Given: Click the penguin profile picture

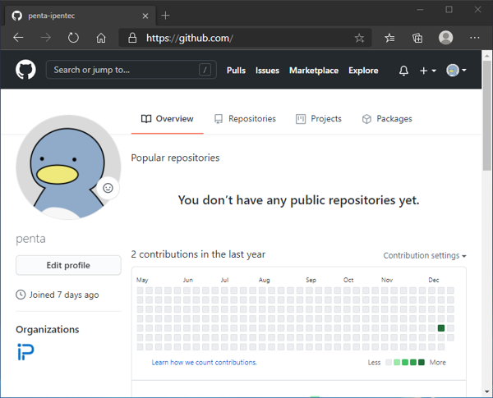Looking at the screenshot, I should [68, 167].
